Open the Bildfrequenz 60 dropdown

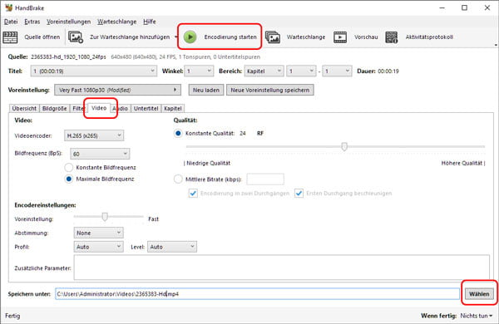tap(100, 154)
